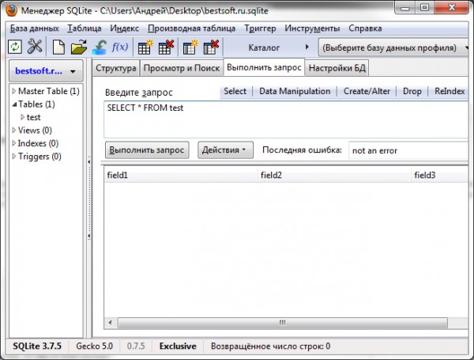This screenshot has width=474, height=360.
Task: Click into the SQL query text area
Action: pyautogui.click(x=286, y=119)
